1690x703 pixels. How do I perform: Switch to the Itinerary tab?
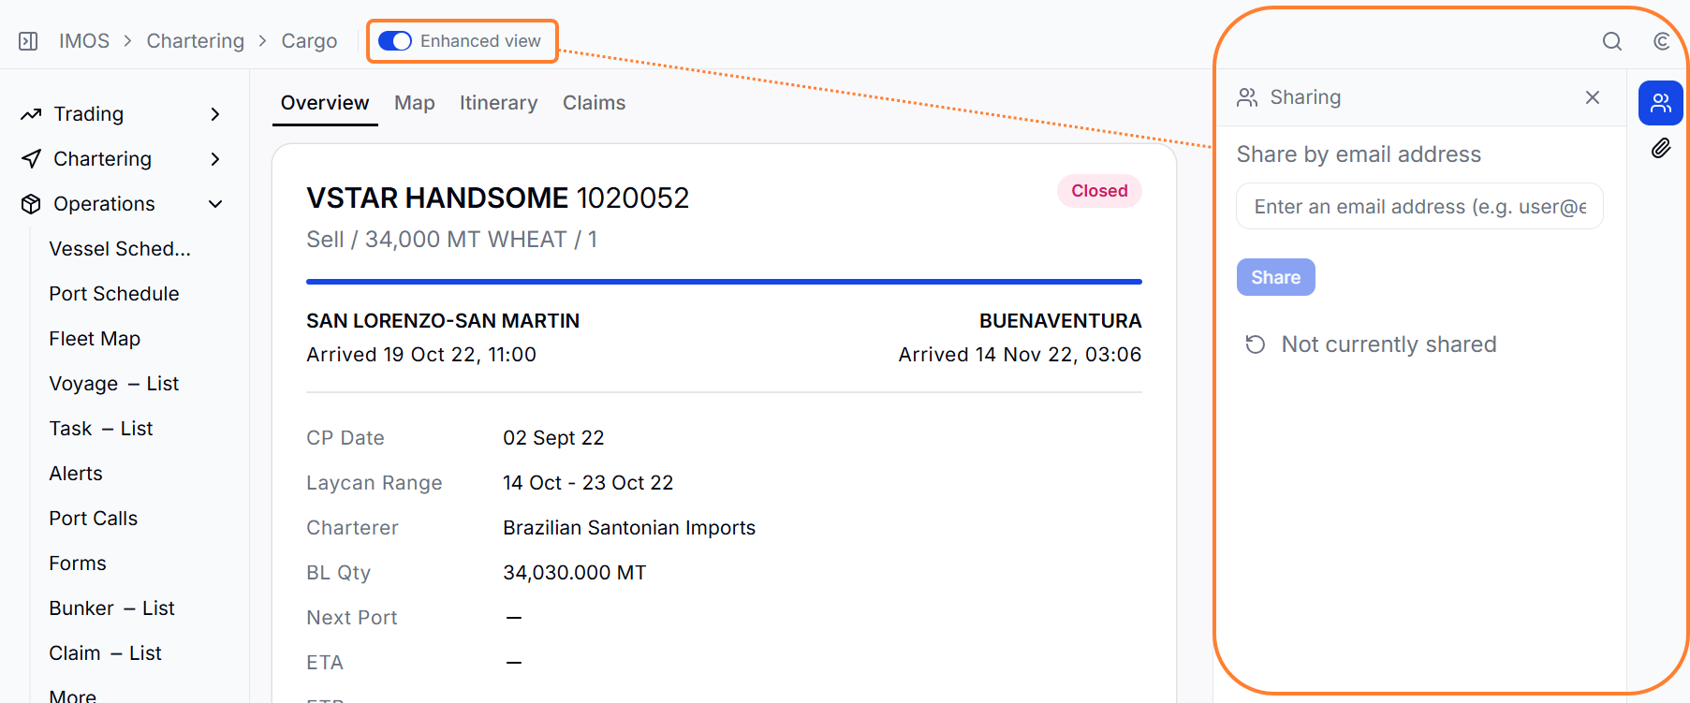click(498, 103)
